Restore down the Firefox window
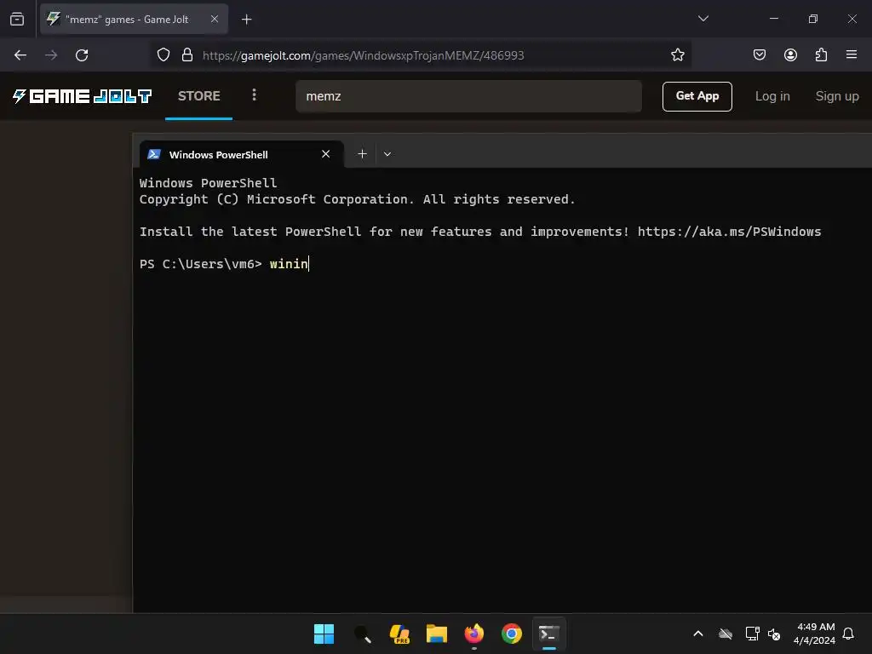The image size is (872, 654). pos(812,19)
